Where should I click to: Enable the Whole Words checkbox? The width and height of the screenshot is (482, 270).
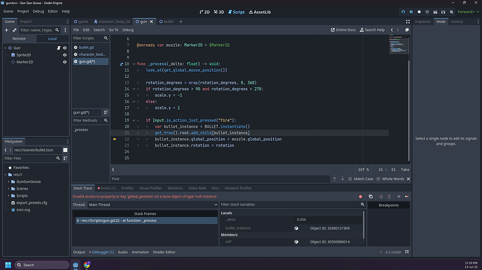point(379,179)
